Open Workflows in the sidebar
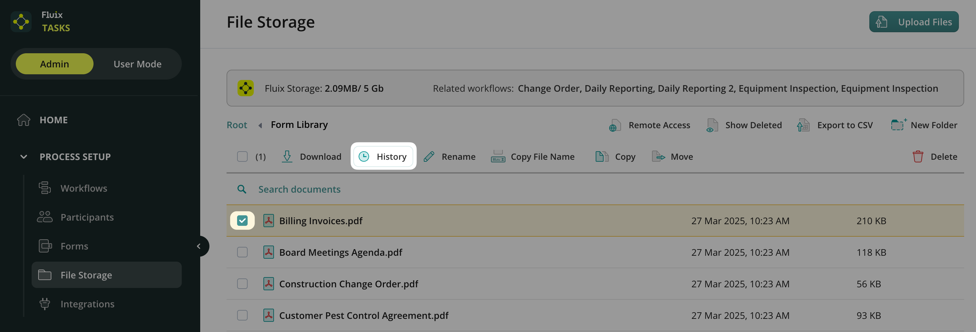Viewport: 976px width, 332px height. [84, 188]
